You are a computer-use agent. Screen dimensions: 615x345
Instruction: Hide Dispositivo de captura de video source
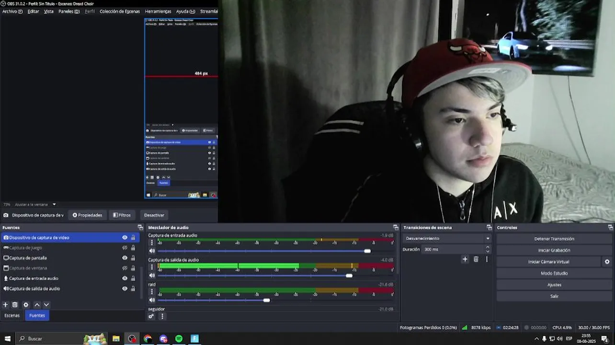(x=125, y=238)
